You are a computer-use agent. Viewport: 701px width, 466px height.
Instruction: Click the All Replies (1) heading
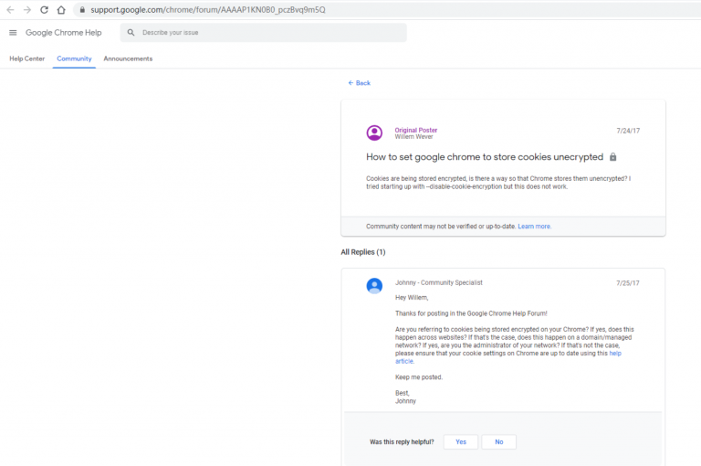pyautogui.click(x=363, y=252)
